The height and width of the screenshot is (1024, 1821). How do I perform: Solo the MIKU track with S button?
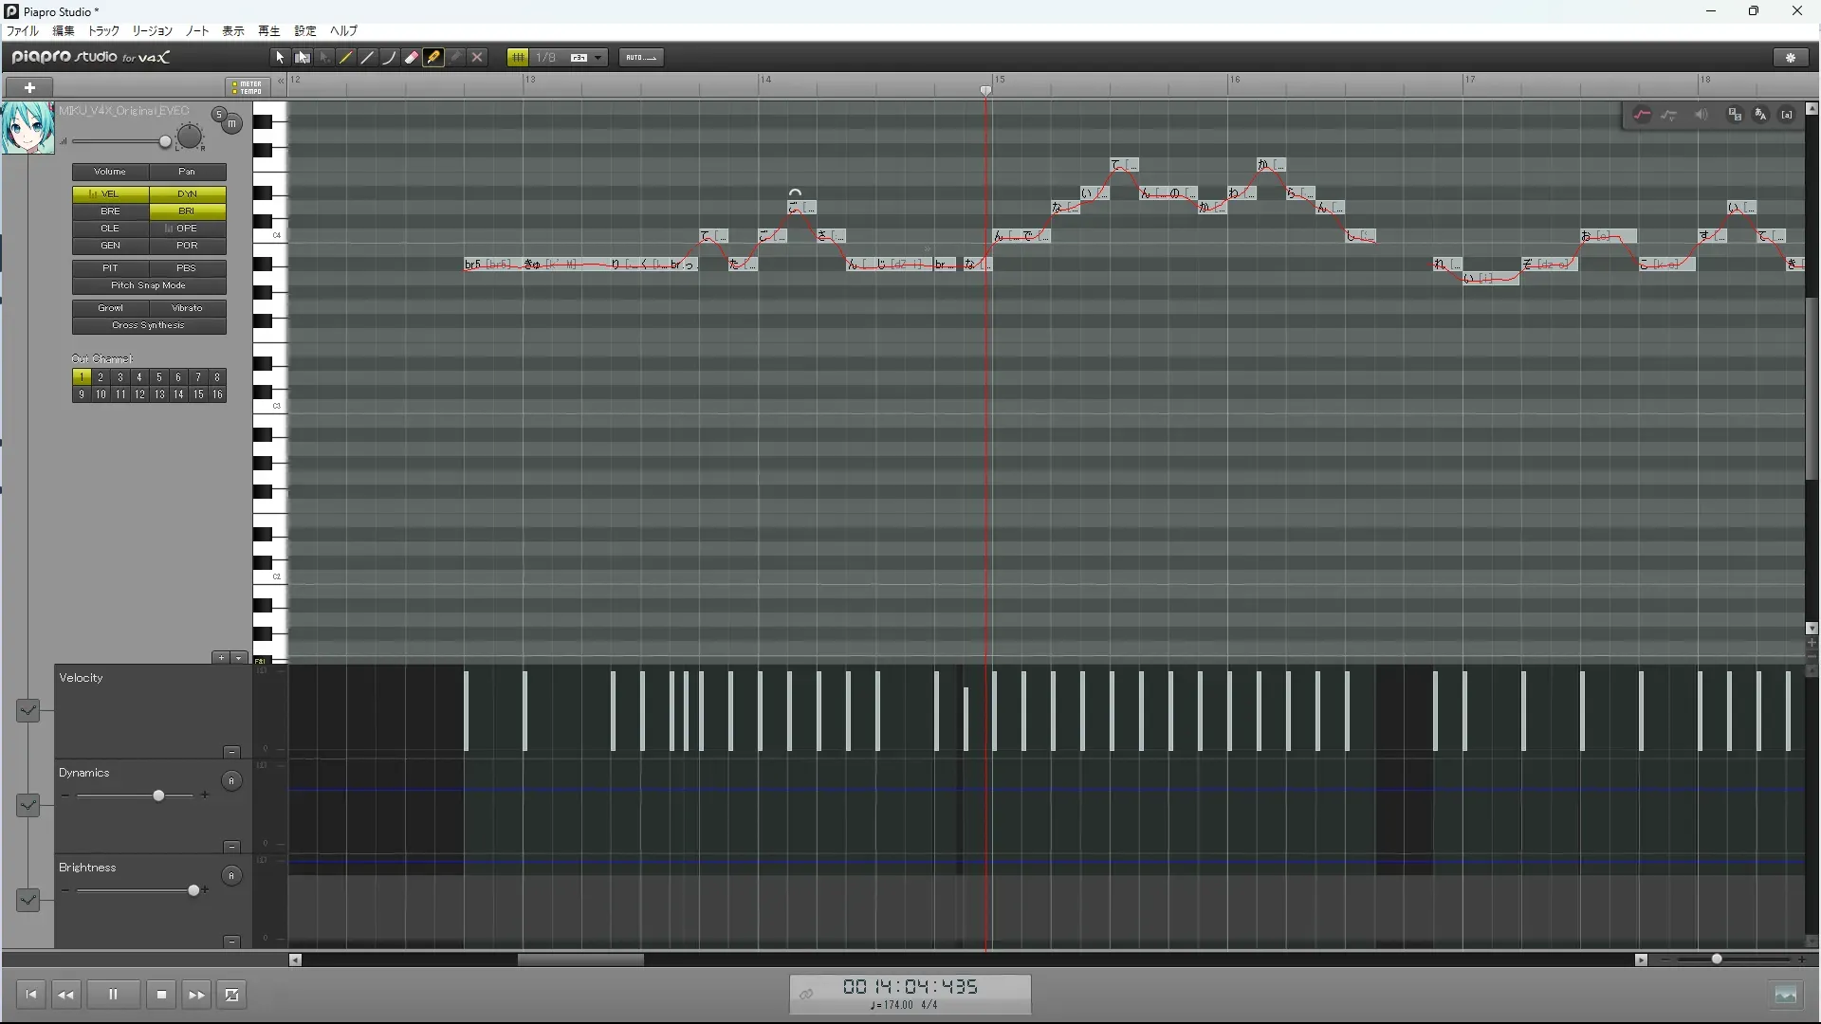[x=219, y=116]
